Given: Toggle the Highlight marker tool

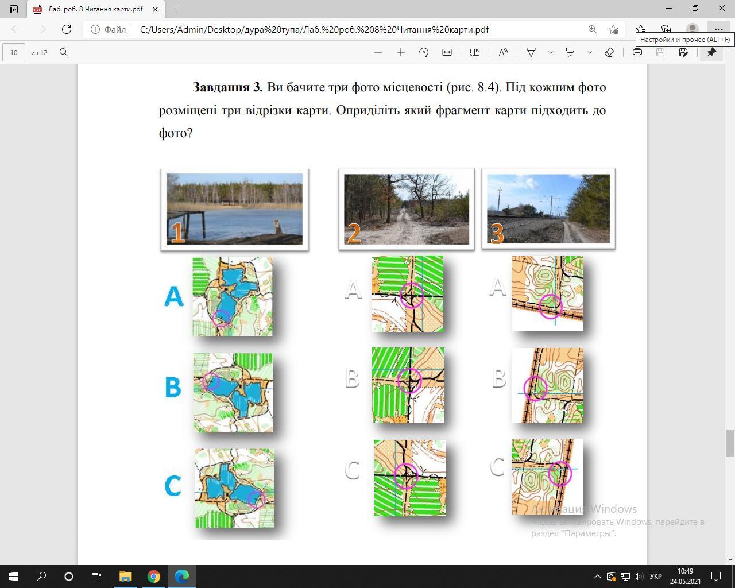Looking at the screenshot, I should [570, 52].
